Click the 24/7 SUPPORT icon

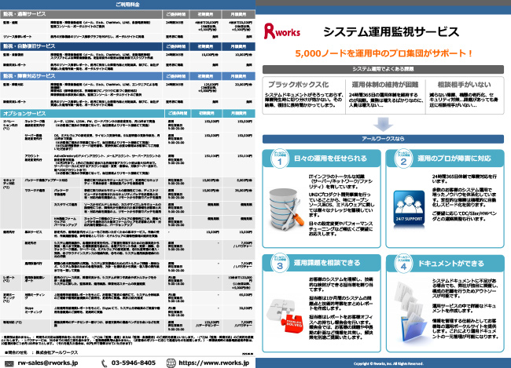tap(409, 207)
